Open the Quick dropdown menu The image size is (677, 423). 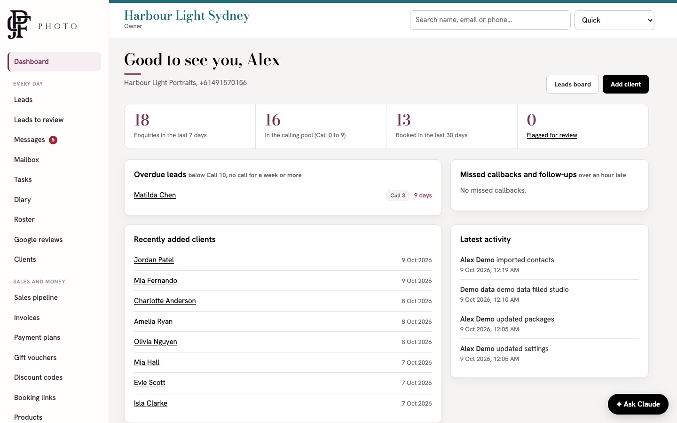[614, 20]
